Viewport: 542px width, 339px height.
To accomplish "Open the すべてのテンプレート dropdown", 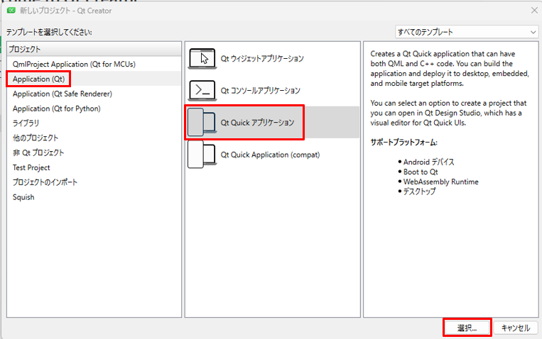I will point(467,32).
